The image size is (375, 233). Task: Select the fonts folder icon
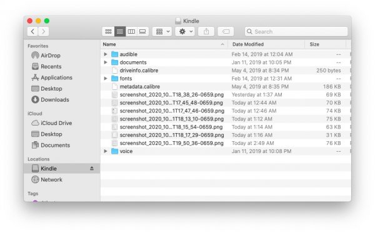pyautogui.click(x=115, y=78)
